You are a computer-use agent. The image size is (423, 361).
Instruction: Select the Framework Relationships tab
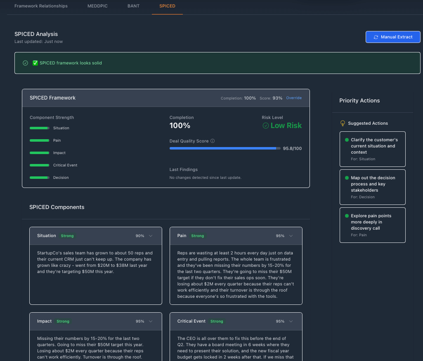[41, 6]
